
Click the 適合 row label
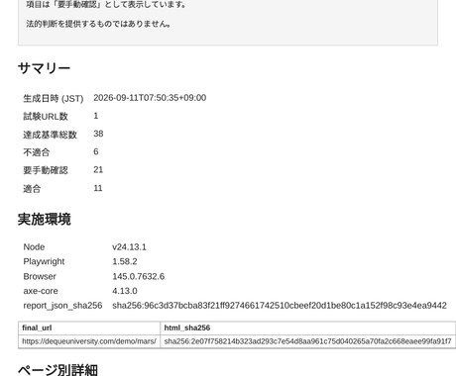(x=32, y=189)
